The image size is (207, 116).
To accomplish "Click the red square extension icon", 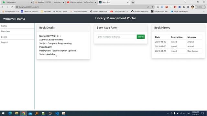I will (x=167, y=7).
